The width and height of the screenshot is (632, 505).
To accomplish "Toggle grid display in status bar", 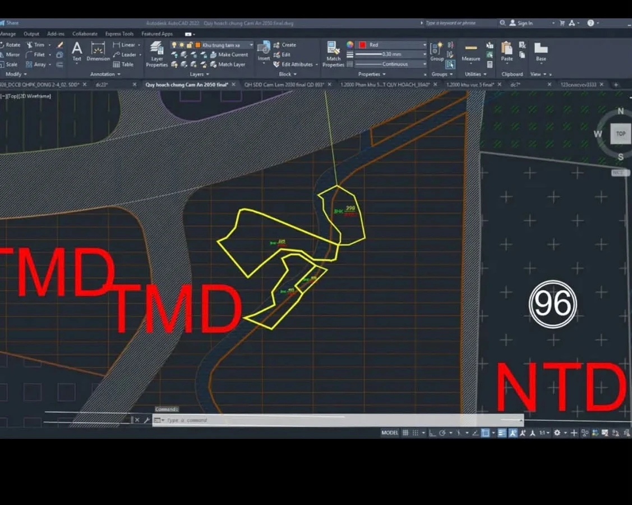I will (405, 433).
